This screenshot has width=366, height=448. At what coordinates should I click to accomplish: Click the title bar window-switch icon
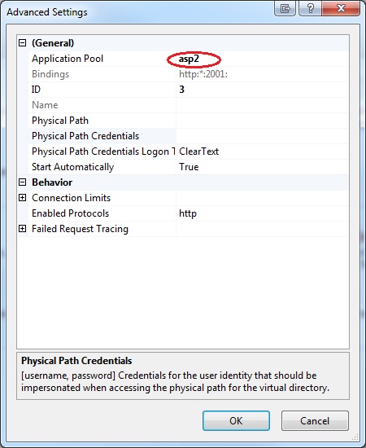(285, 8)
